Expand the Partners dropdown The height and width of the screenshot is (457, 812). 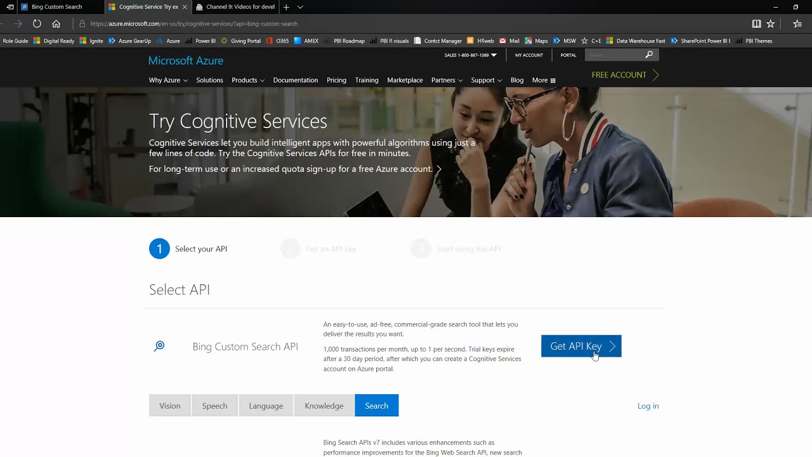[447, 81]
